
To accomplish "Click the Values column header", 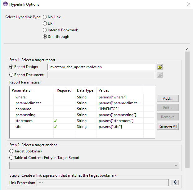I will click(x=120, y=90).
